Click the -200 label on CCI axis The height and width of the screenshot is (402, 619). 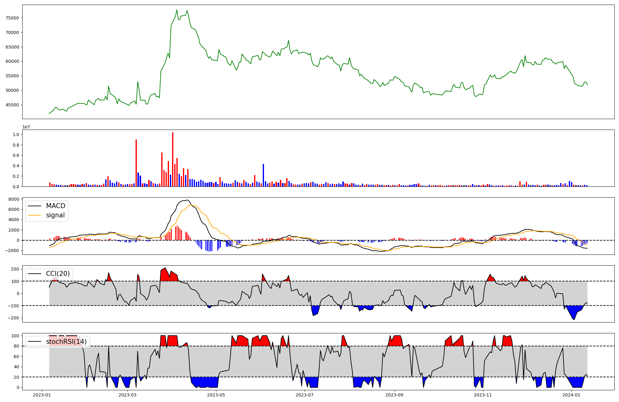(x=13, y=318)
